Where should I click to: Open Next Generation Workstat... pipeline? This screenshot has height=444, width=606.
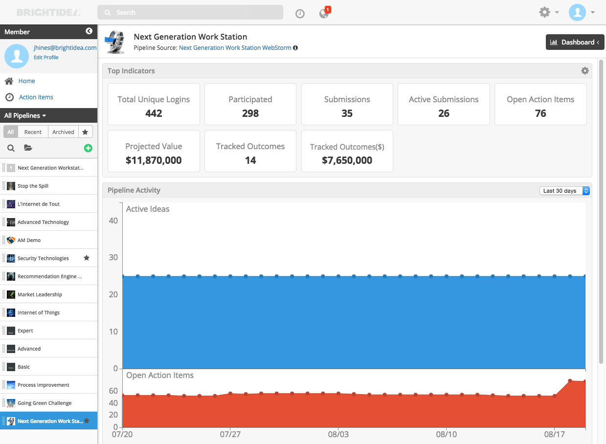49,168
